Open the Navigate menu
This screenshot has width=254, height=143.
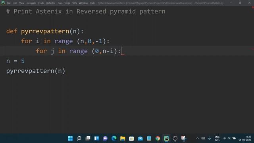[31, 3]
